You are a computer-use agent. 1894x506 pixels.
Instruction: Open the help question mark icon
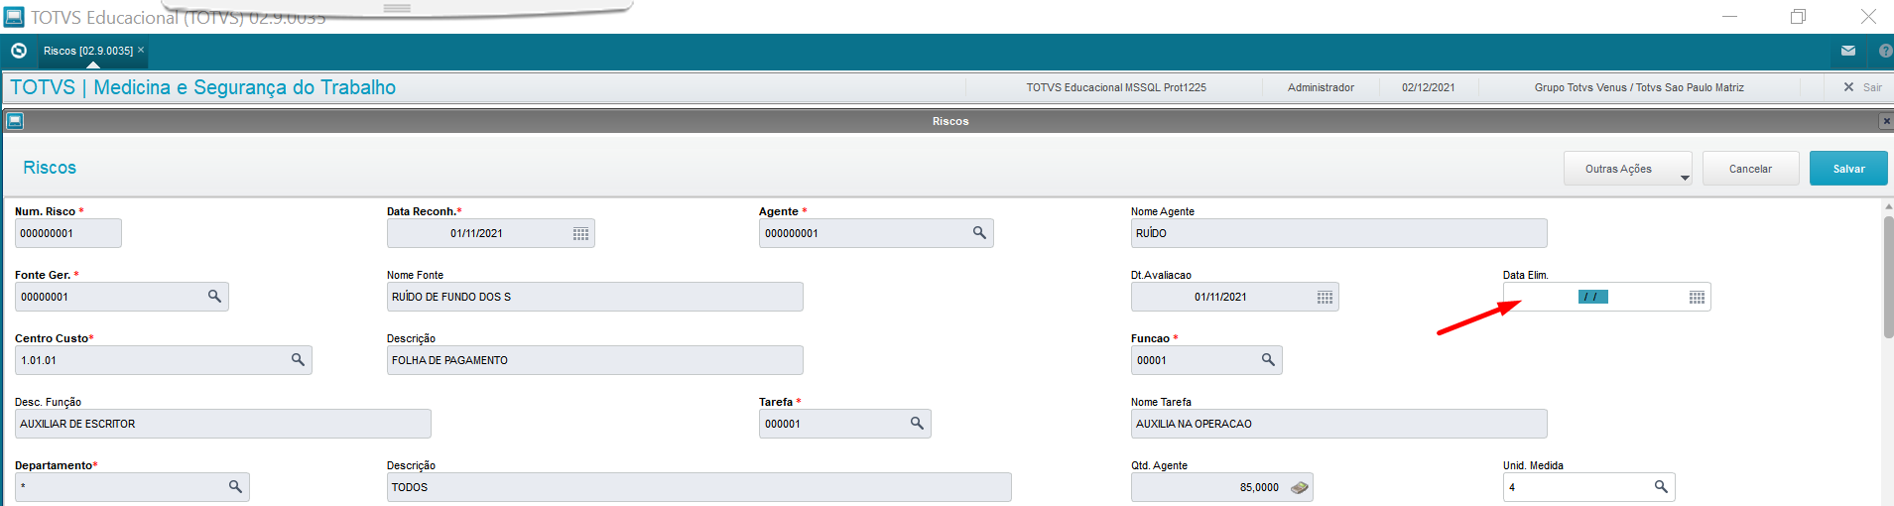pyautogui.click(x=1885, y=51)
